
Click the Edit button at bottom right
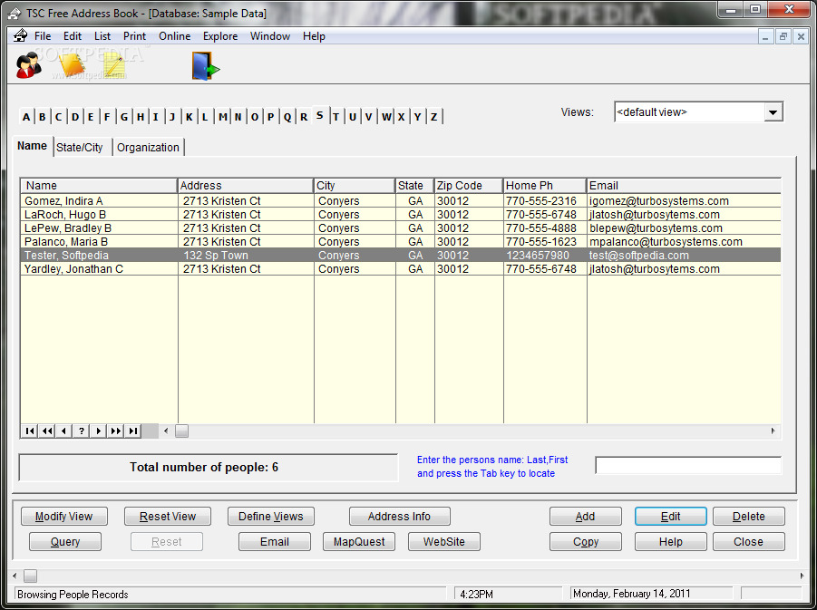[x=671, y=517]
